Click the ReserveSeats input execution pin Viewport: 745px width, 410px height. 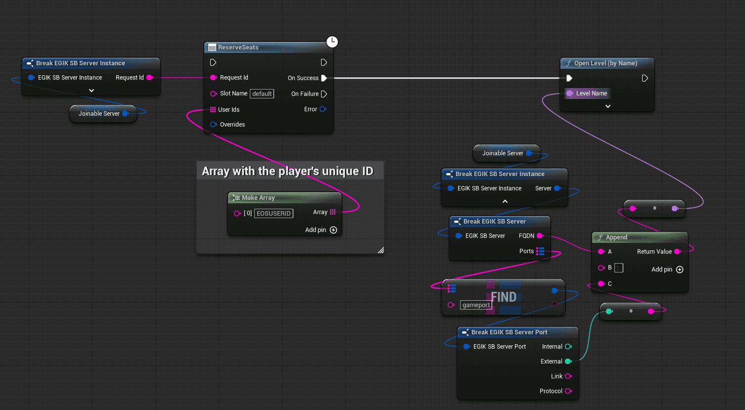[213, 62]
